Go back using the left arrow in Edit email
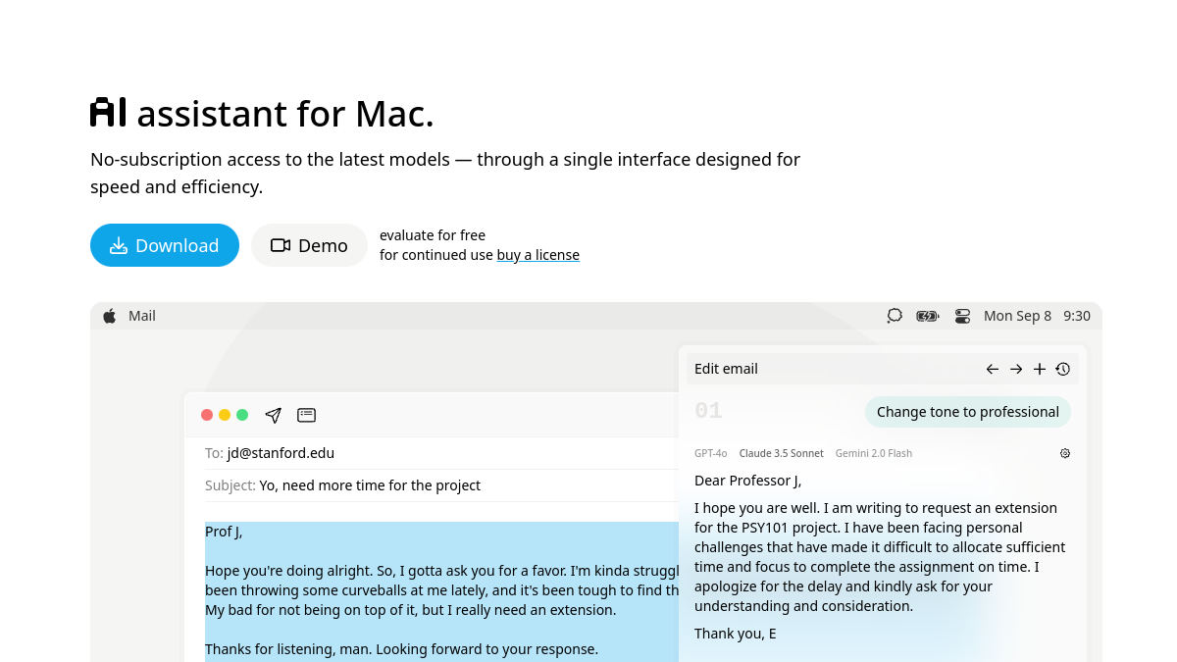The image size is (1177, 662). 993,369
